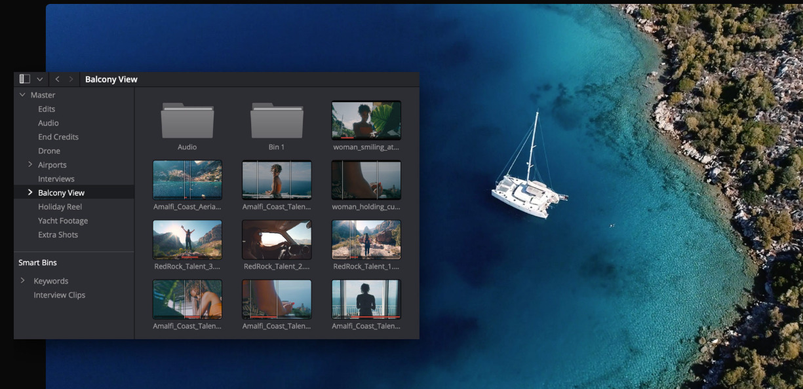803x389 pixels.
Task: Expand the Balcony View bin
Action: [x=30, y=193]
